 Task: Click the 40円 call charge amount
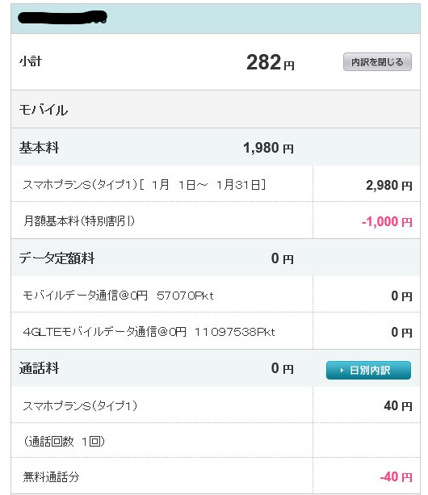pos(398,405)
